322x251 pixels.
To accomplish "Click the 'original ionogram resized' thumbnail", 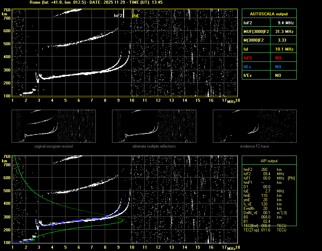I will pyautogui.click(x=54, y=126).
